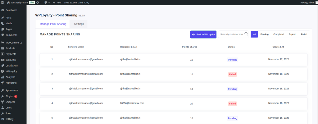Click the Settings icon in sidebar
Image resolution: width=318 pixels, height=124 pixels.
click(2, 119)
